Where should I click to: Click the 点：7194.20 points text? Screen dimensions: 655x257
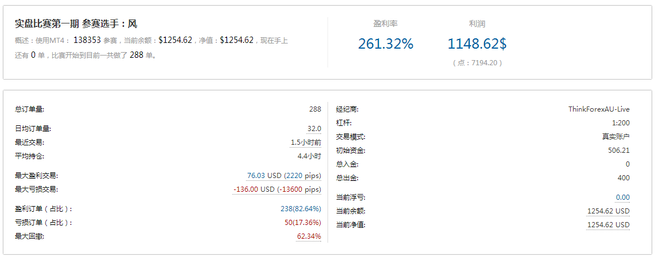click(477, 63)
